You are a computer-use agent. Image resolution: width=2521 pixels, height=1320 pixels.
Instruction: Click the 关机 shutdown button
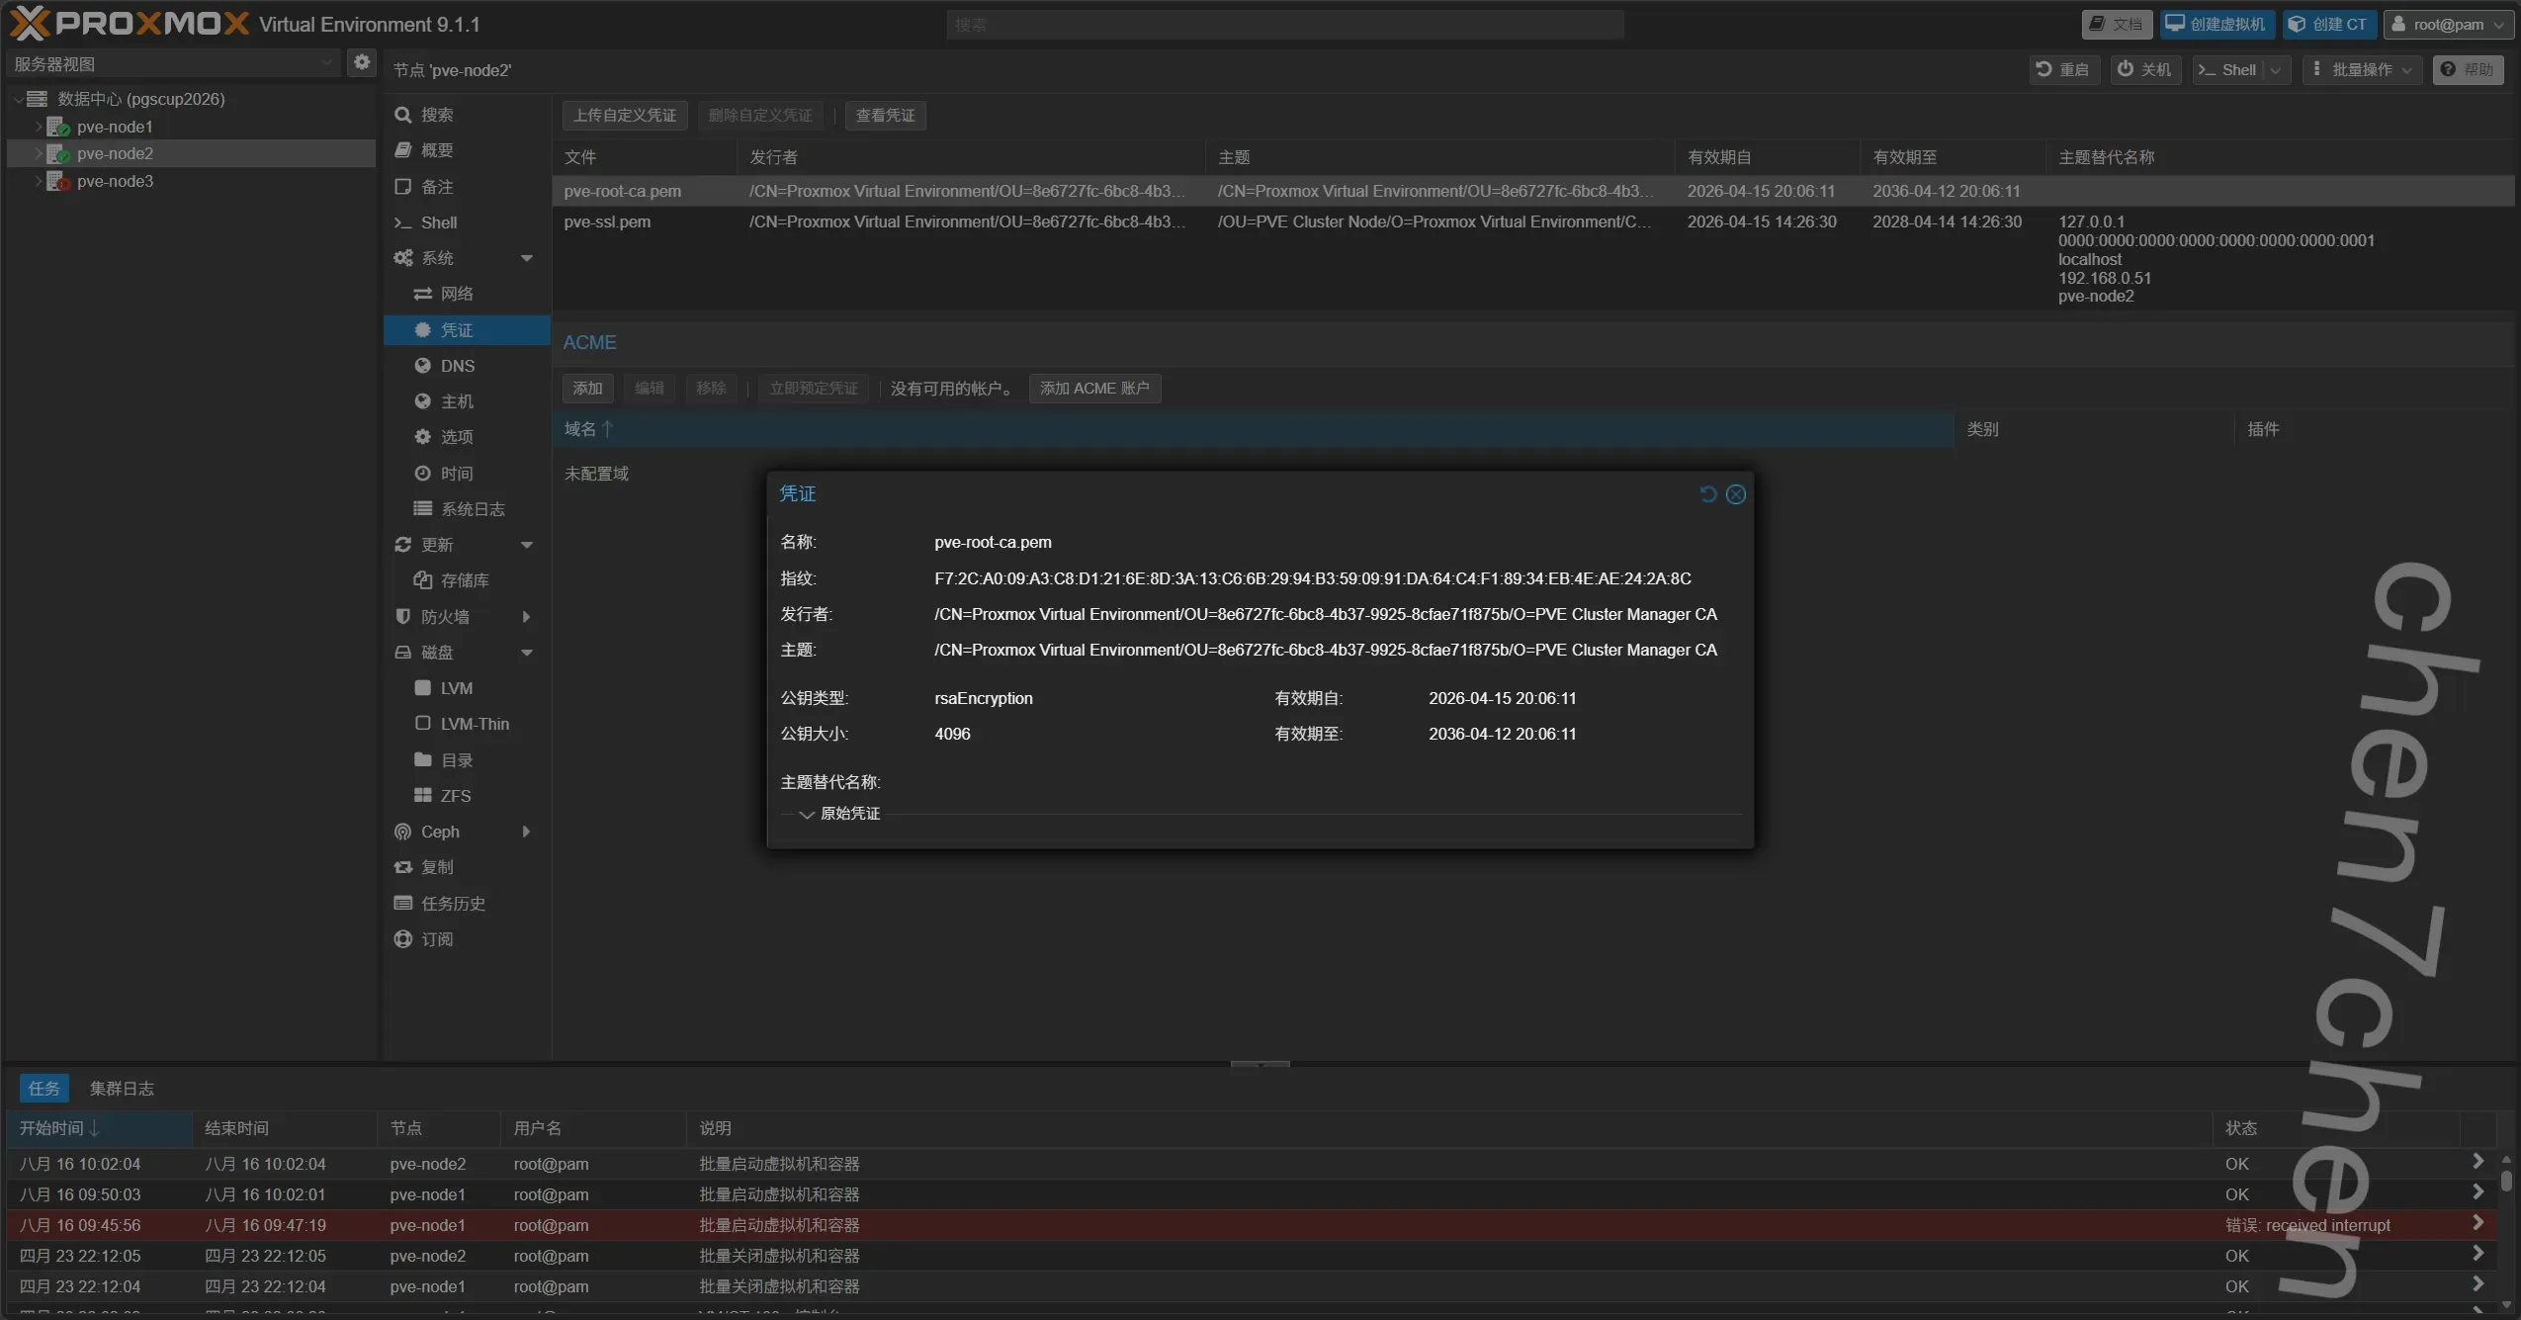click(2145, 69)
